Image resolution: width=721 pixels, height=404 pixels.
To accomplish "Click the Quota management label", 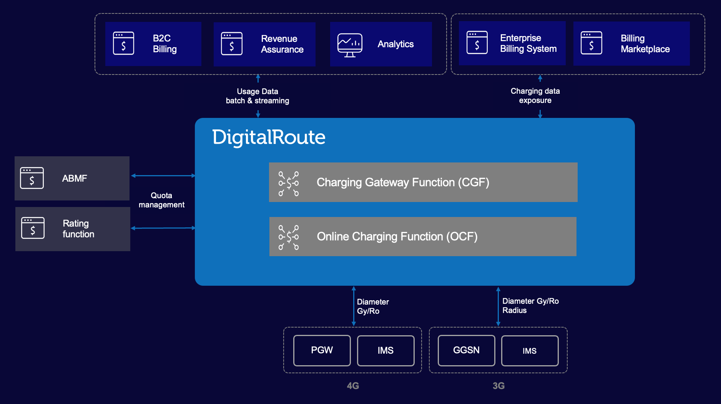I will coord(161,200).
